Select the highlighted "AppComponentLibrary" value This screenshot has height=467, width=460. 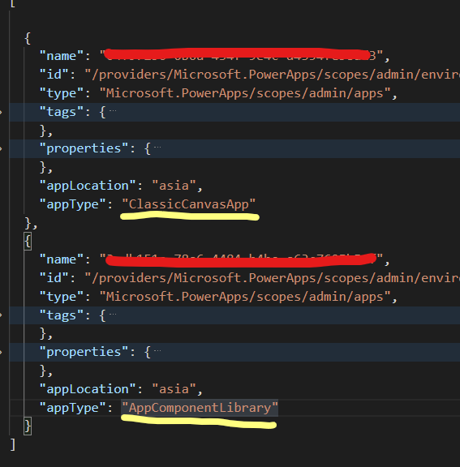click(200, 408)
